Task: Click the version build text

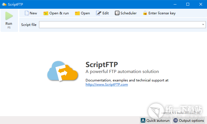Action: [181, 113]
